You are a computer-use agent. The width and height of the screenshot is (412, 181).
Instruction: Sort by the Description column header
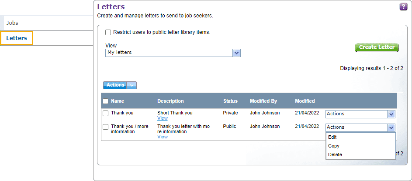(170, 101)
